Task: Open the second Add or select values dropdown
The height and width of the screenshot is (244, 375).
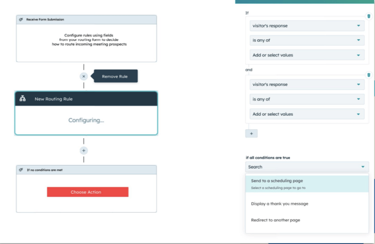Action: point(307,114)
